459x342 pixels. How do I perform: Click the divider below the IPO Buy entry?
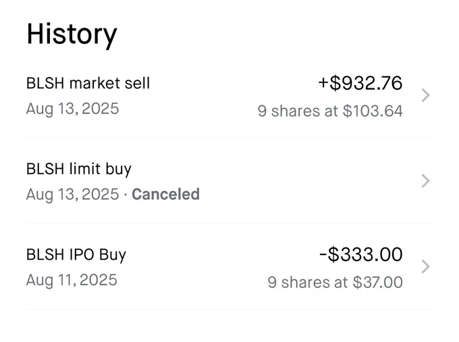230,309
